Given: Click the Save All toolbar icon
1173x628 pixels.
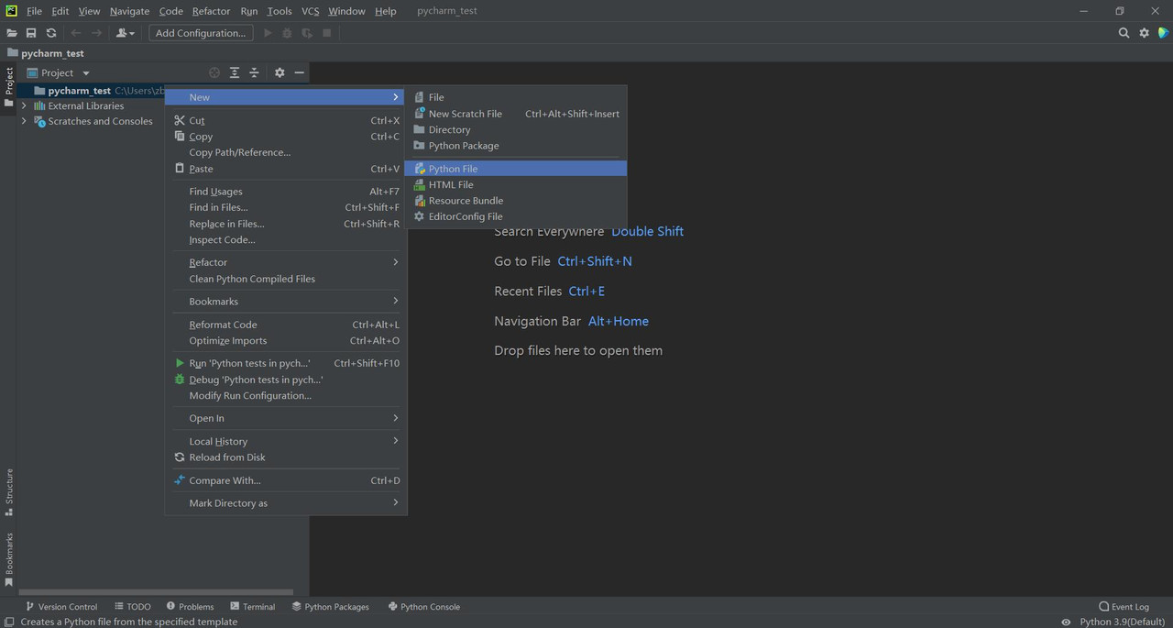Looking at the screenshot, I should (31, 33).
